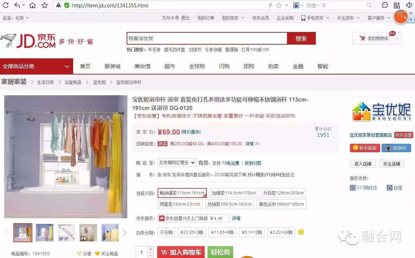Expand 客户服务 dropdown
415x258 pixels.
pos(379,18)
